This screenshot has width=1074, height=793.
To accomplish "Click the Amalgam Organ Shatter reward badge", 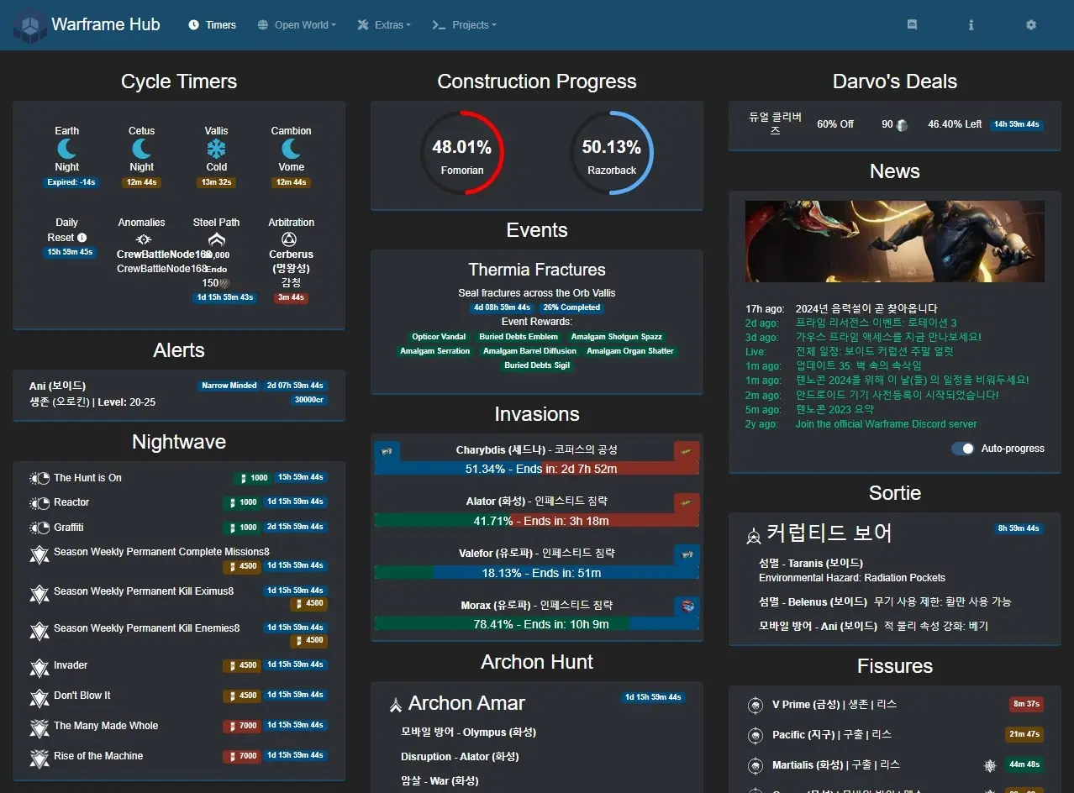I will (x=630, y=351).
